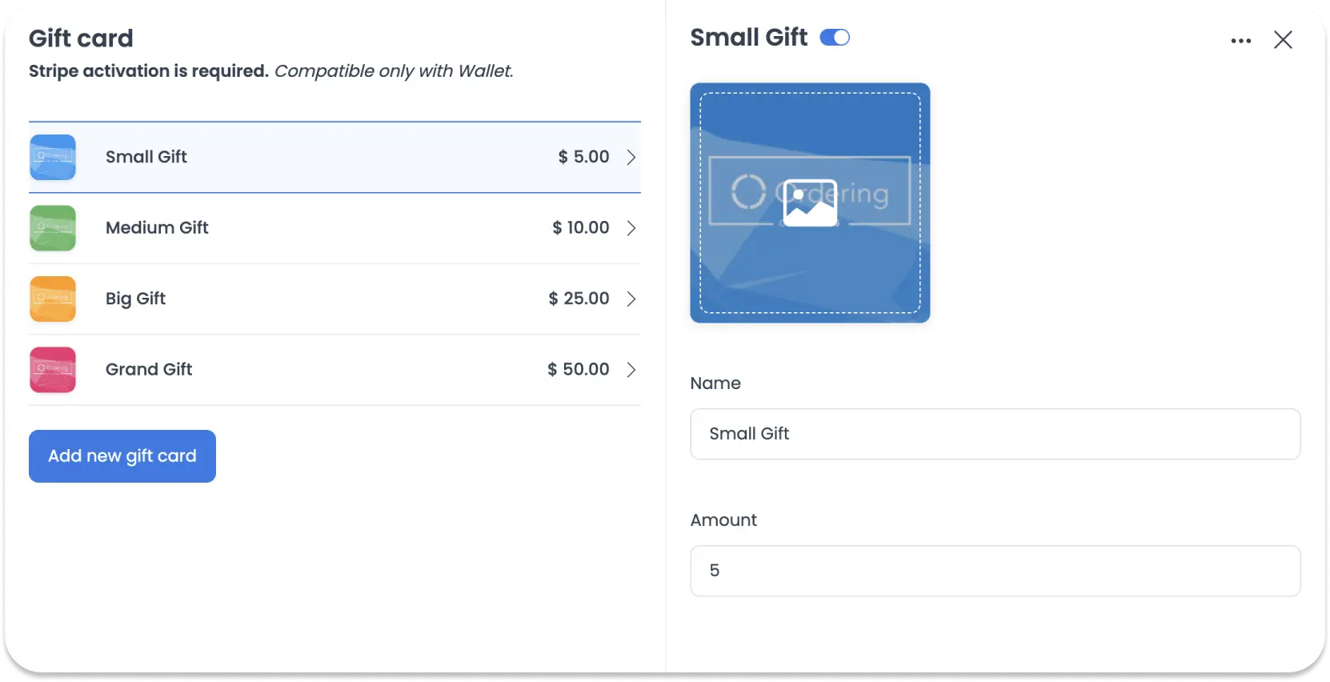Select the Medium Gift list label
The image size is (1330, 682).
pyautogui.click(x=157, y=228)
